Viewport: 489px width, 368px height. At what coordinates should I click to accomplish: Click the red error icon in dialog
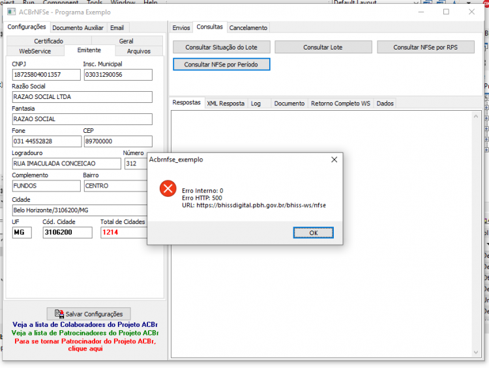pos(168,188)
